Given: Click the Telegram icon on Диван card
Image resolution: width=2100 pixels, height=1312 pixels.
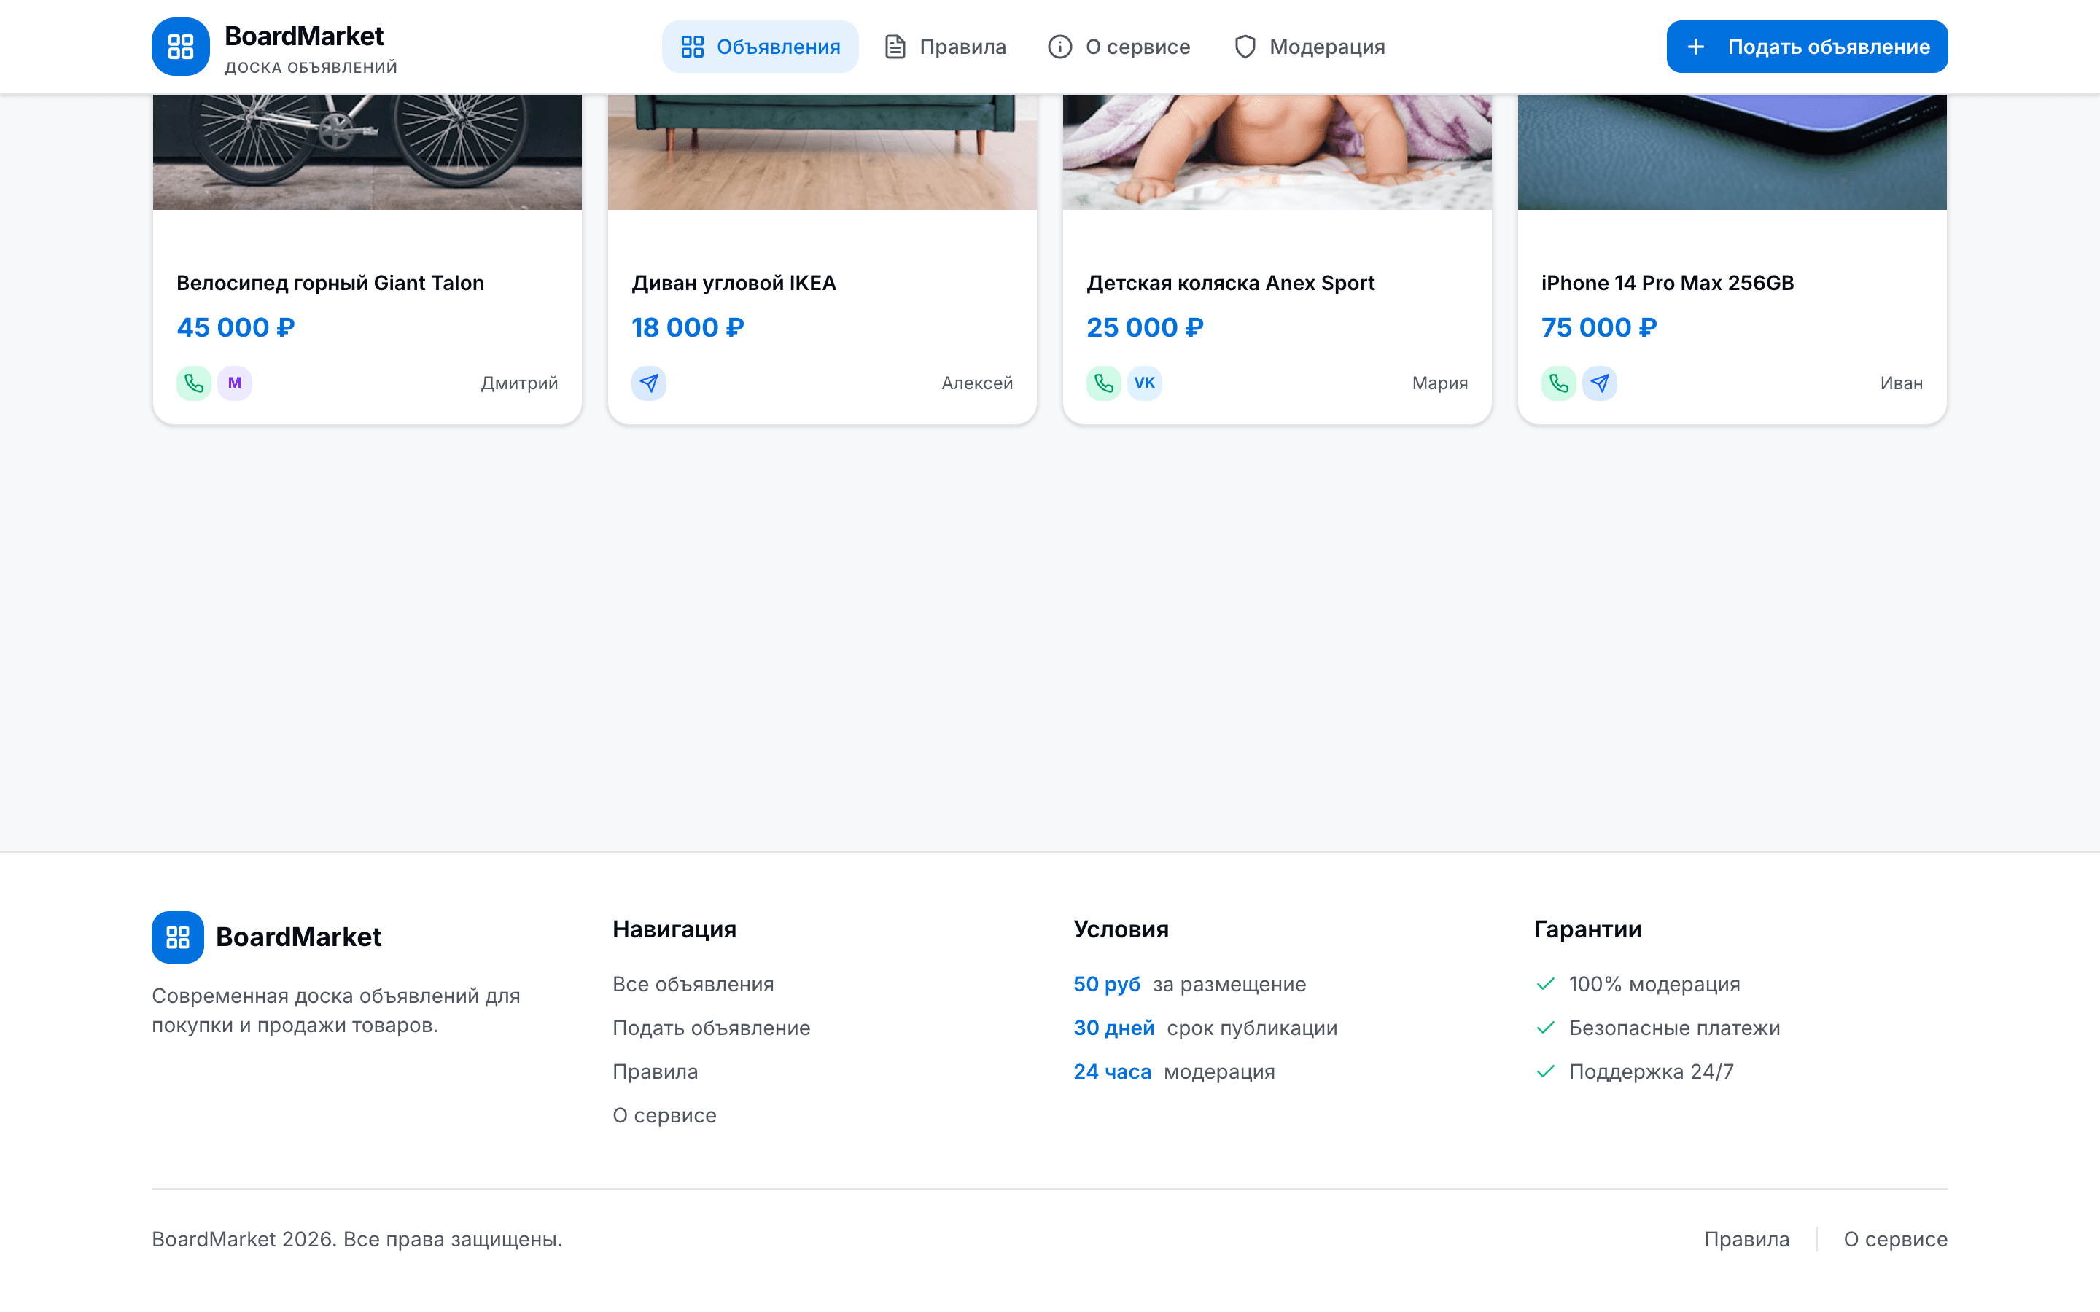Looking at the screenshot, I should point(648,383).
